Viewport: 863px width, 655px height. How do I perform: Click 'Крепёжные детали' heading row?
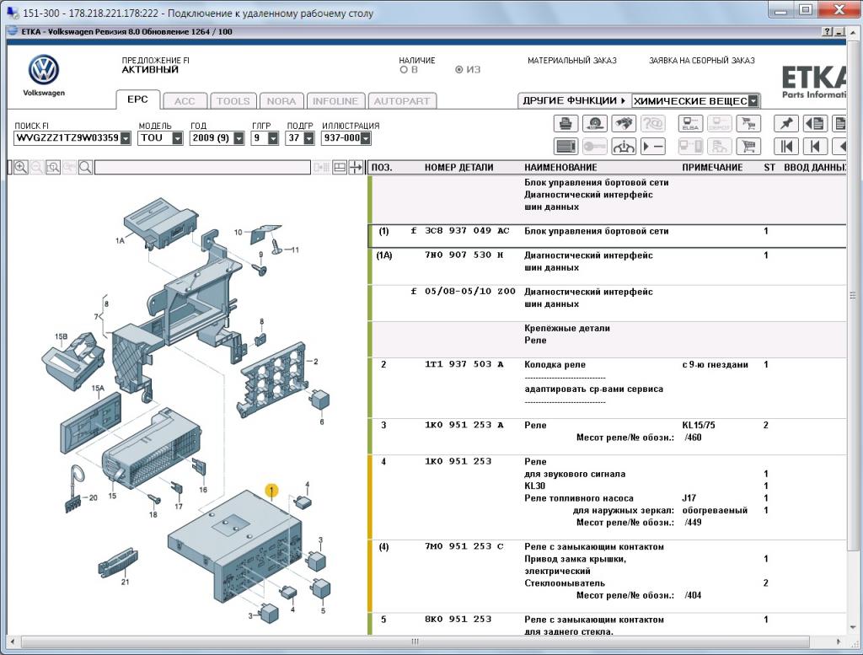coord(567,328)
